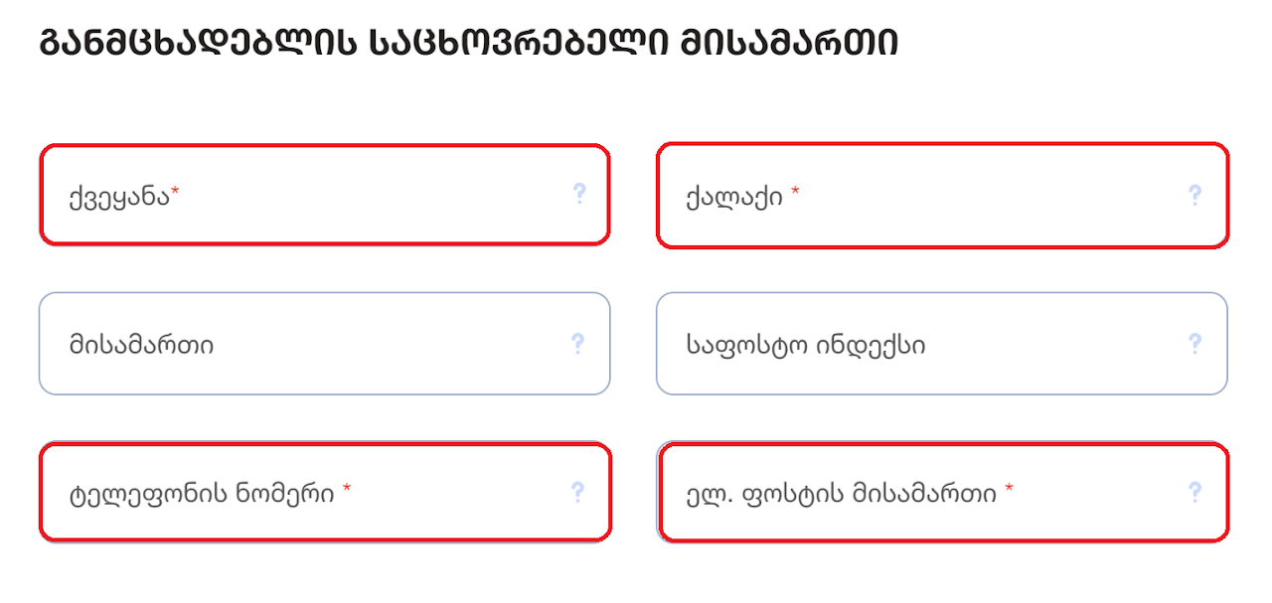Image resolution: width=1272 pixels, height=603 pixels.
Task: Open the question mark in საფოსტო ინდექსი field
Action: tap(1195, 344)
